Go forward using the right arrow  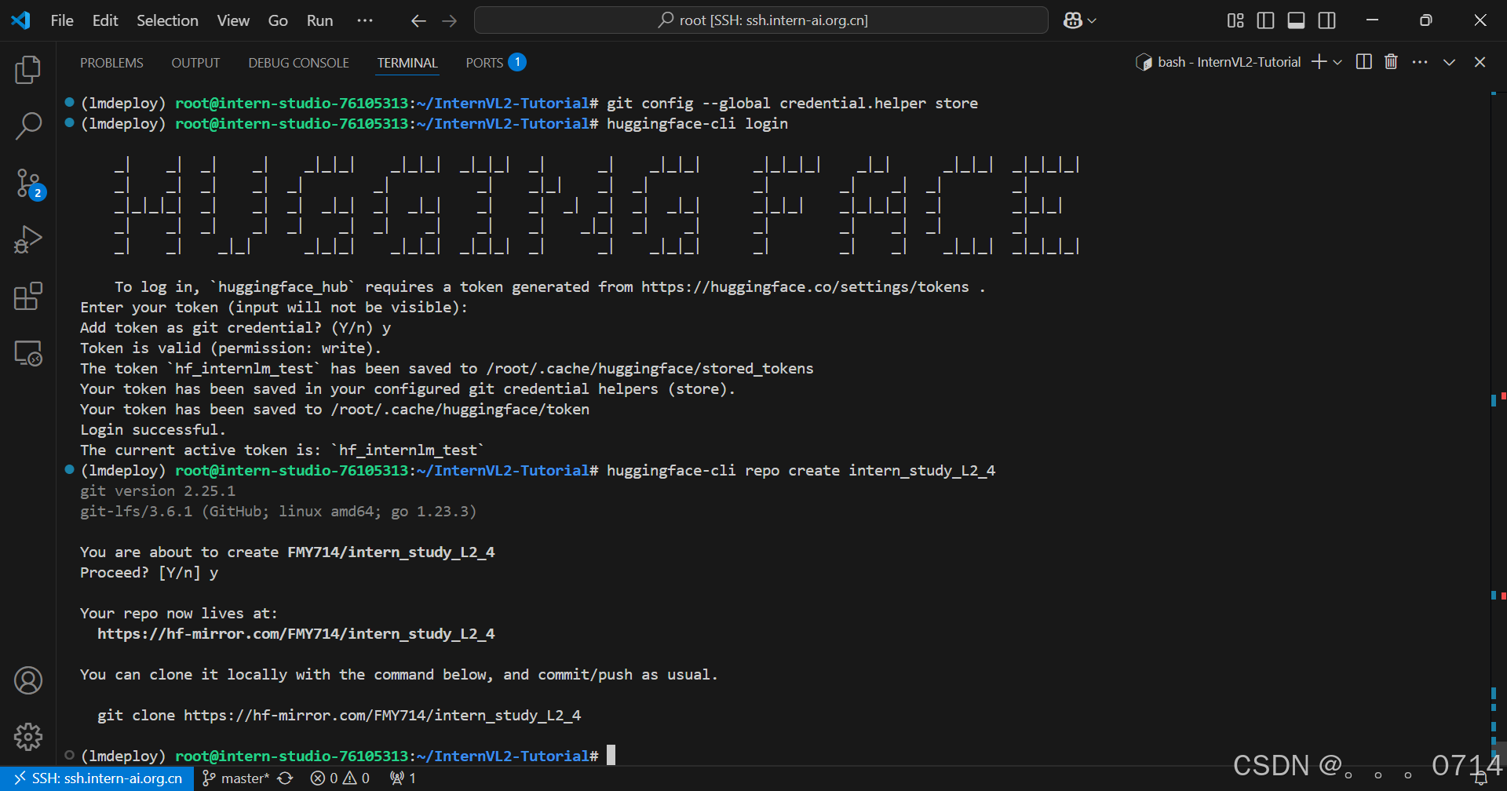coord(450,21)
